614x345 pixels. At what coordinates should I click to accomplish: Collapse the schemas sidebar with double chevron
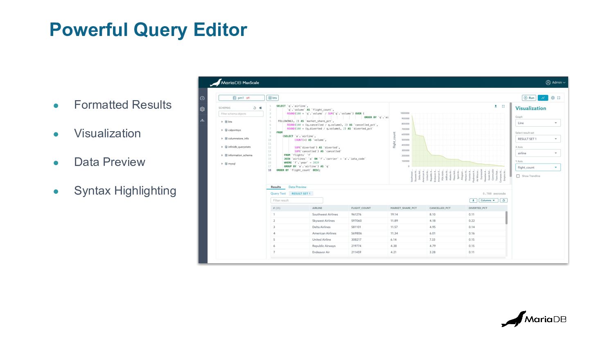tap(260, 108)
